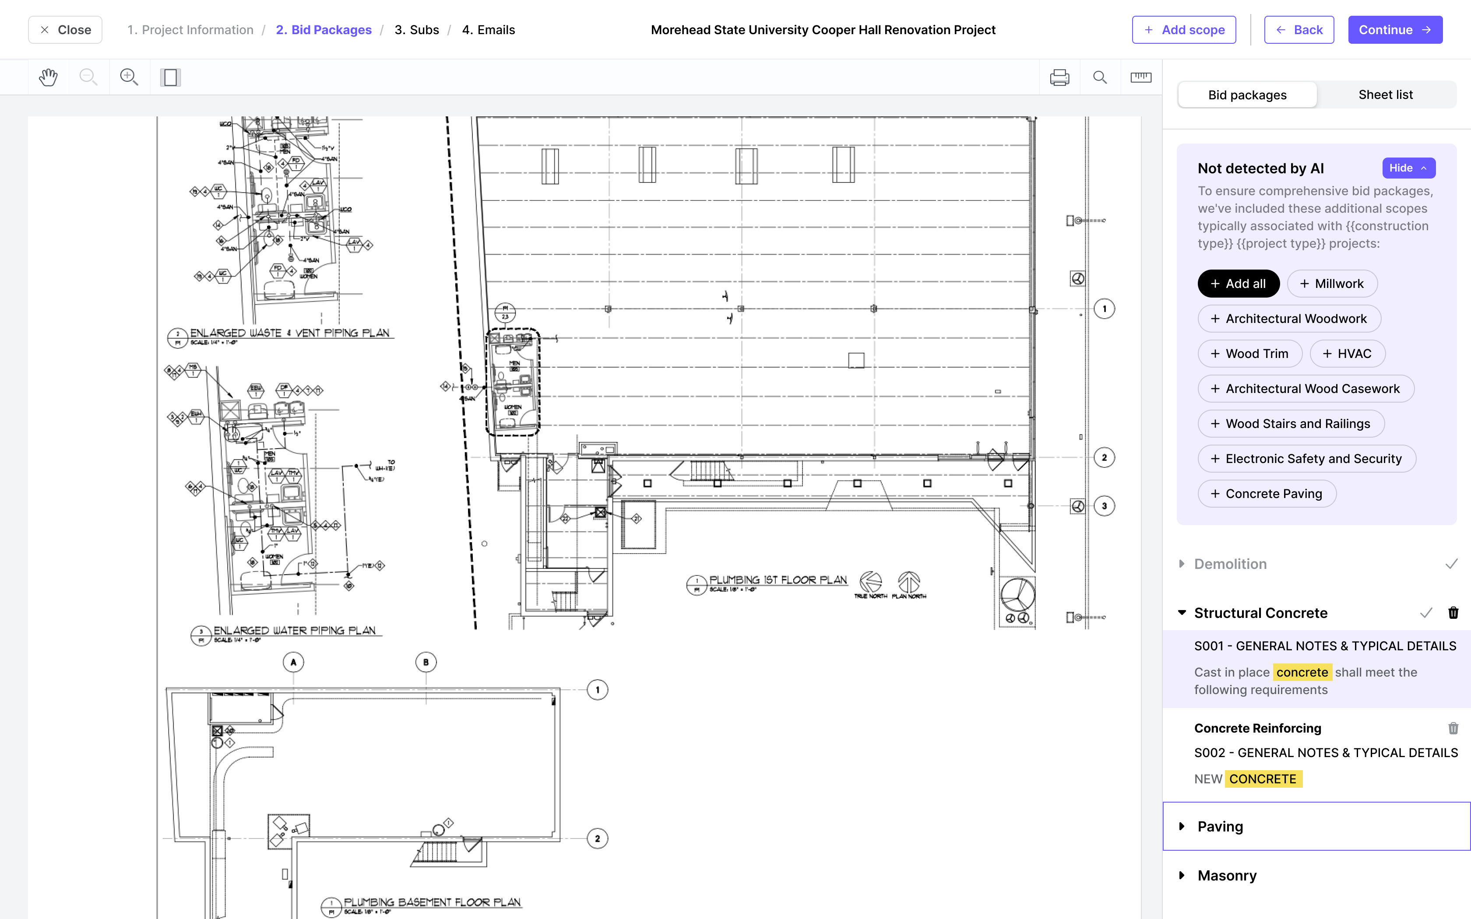This screenshot has width=1471, height=919.
Task: Delete the Structural Concrete package with the trash icon
Action: 1453,613
